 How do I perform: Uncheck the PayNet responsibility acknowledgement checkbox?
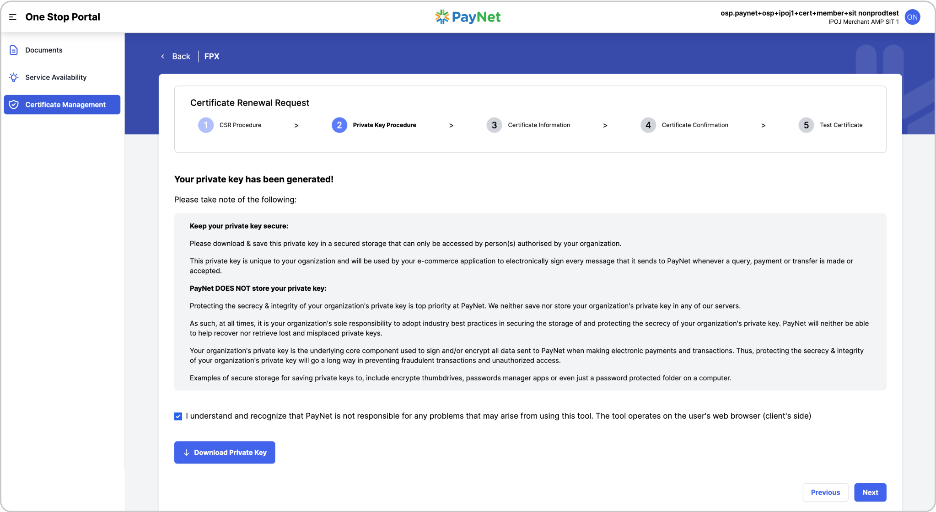click(x=178, y=416)
